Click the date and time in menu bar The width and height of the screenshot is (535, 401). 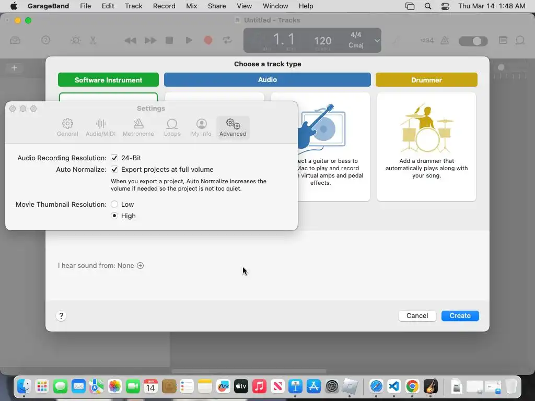point(492,6)
